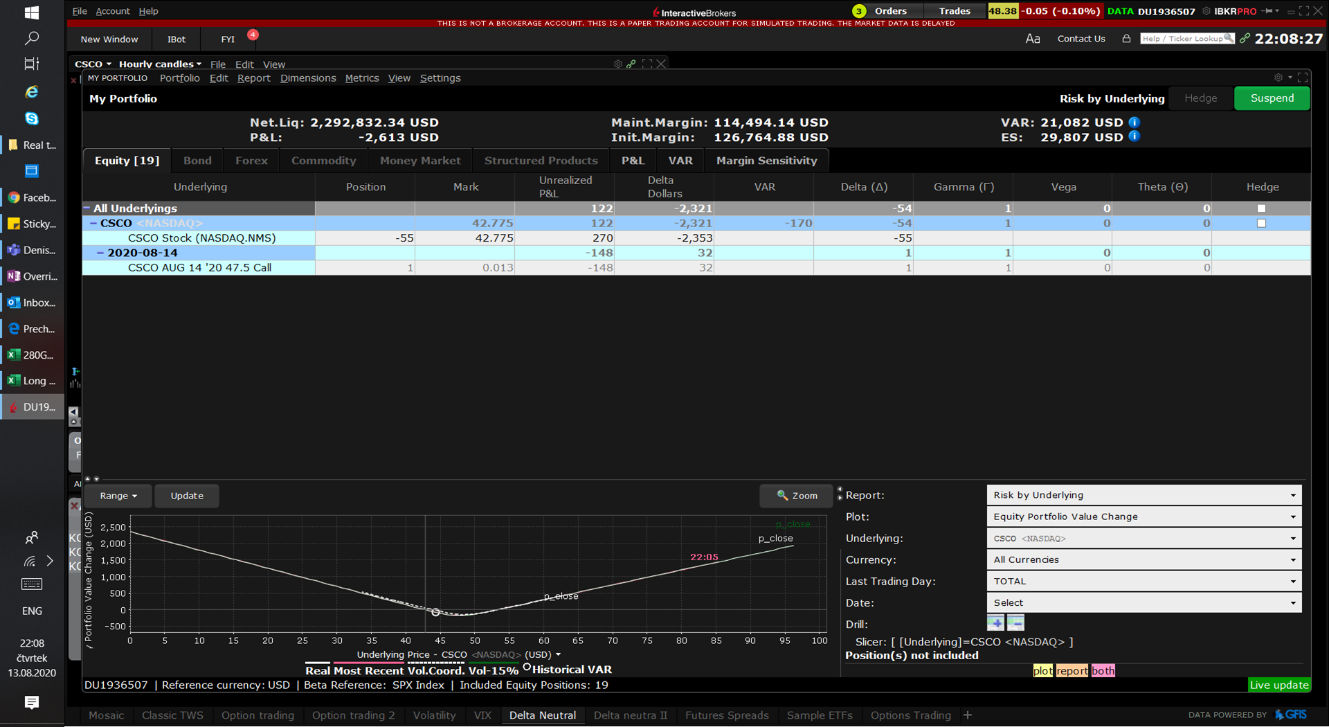The image size is (1329, 727).
Task: Collapse the All Underlyings row
Action: click(87, 208)
